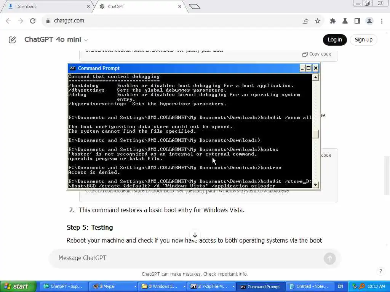Switch to Untitled - Notepad taskbar item
The height and width of the screenshot is (292, 390).
tap(310, 287)
